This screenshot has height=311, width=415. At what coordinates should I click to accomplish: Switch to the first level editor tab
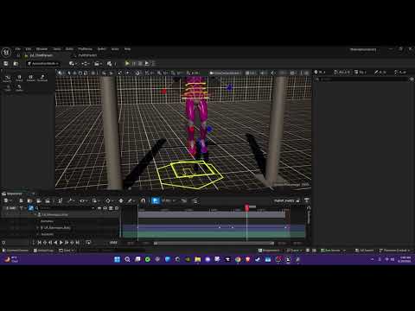pos(41,55)
